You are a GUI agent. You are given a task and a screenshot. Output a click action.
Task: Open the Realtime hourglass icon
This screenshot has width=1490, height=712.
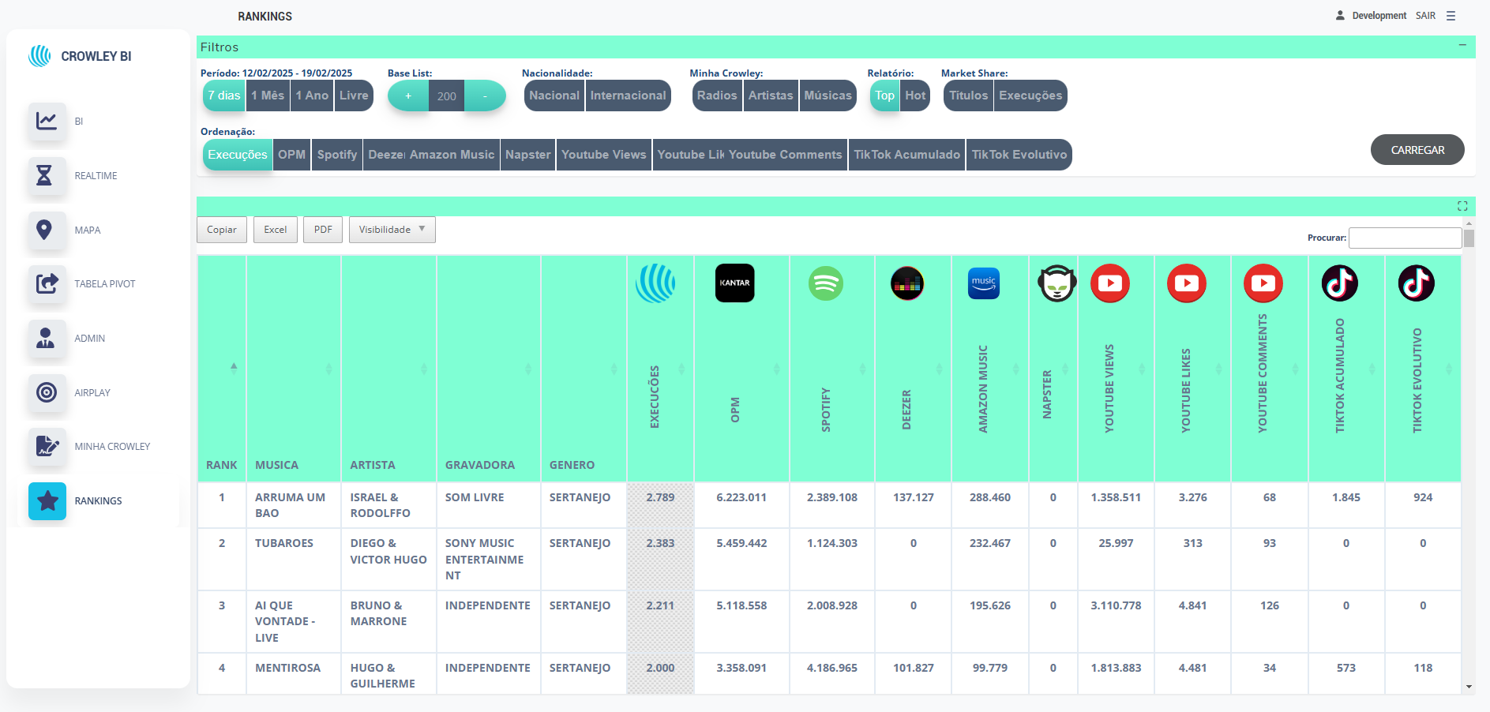[x=46, y=175]
